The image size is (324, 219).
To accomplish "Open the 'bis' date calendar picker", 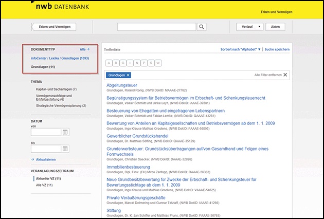I will tap(65, 149).
